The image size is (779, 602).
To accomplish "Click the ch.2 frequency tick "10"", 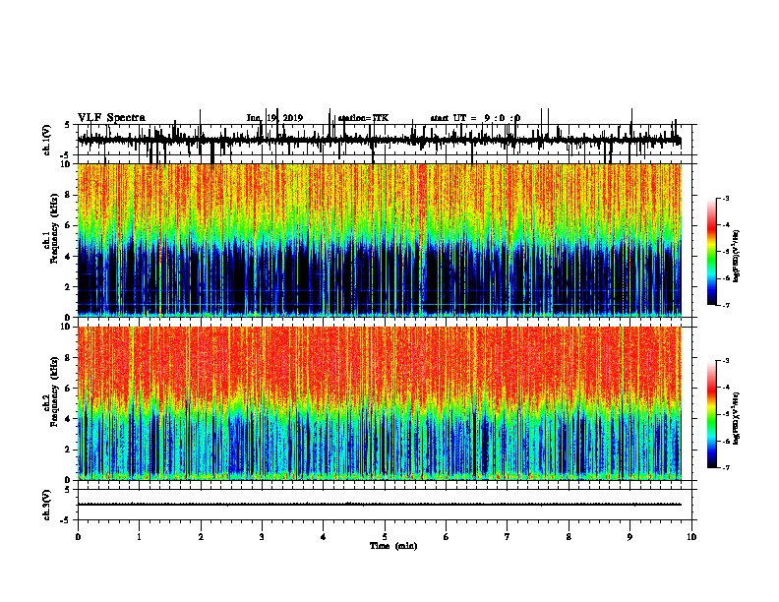I will (67, 327).
